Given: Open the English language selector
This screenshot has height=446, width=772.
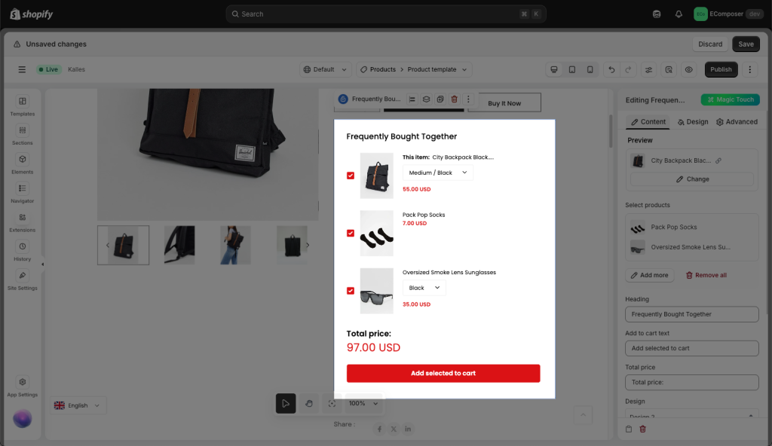Looking at the screenshot, I should point(78,405).
